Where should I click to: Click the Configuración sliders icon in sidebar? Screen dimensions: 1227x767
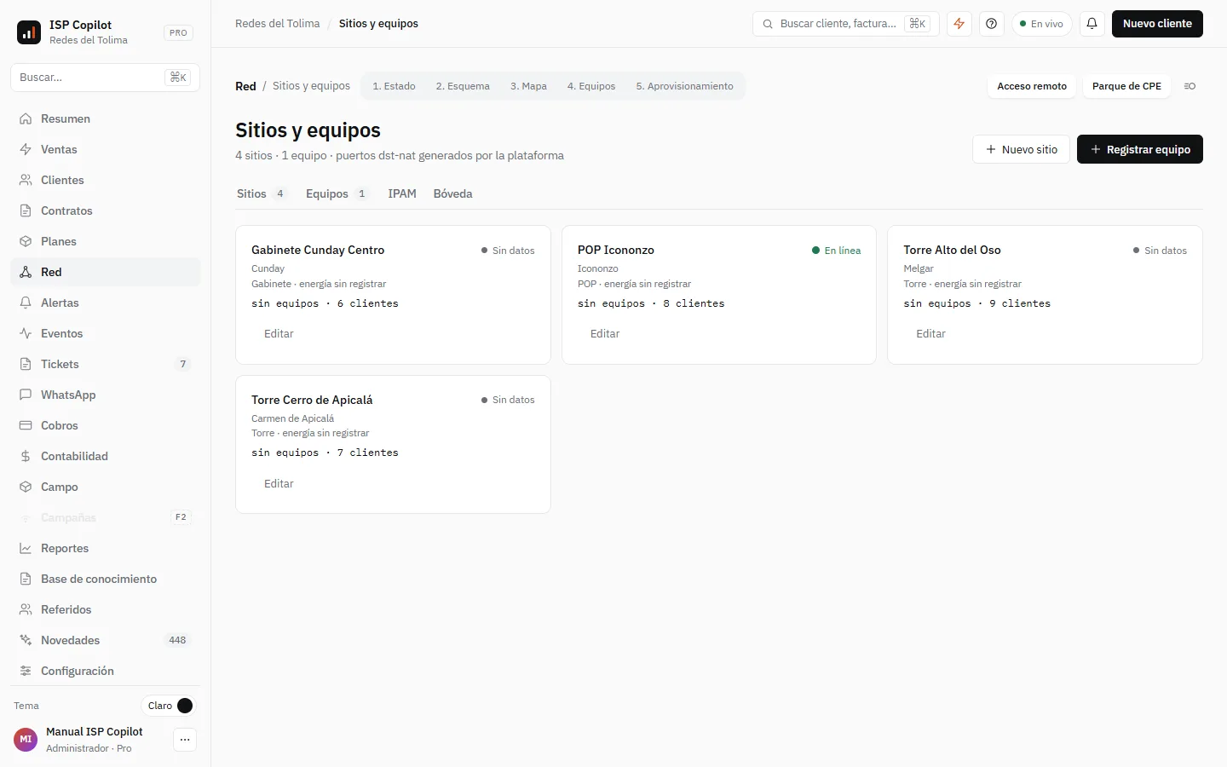tap(26, 671)
